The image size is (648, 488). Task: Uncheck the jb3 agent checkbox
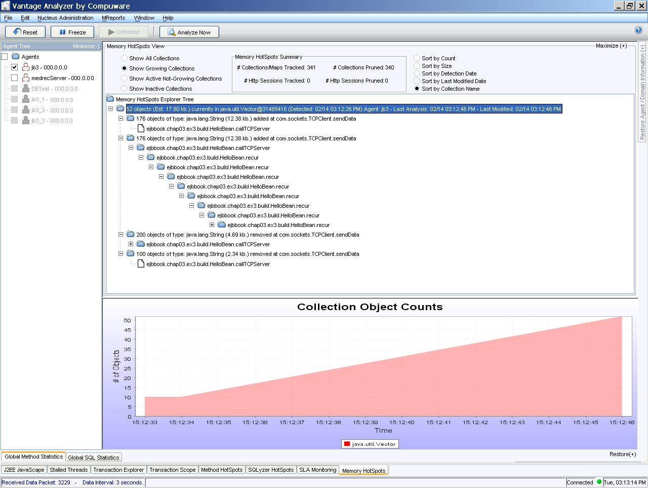[14, 67]
